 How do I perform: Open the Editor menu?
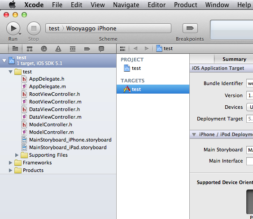157,5
